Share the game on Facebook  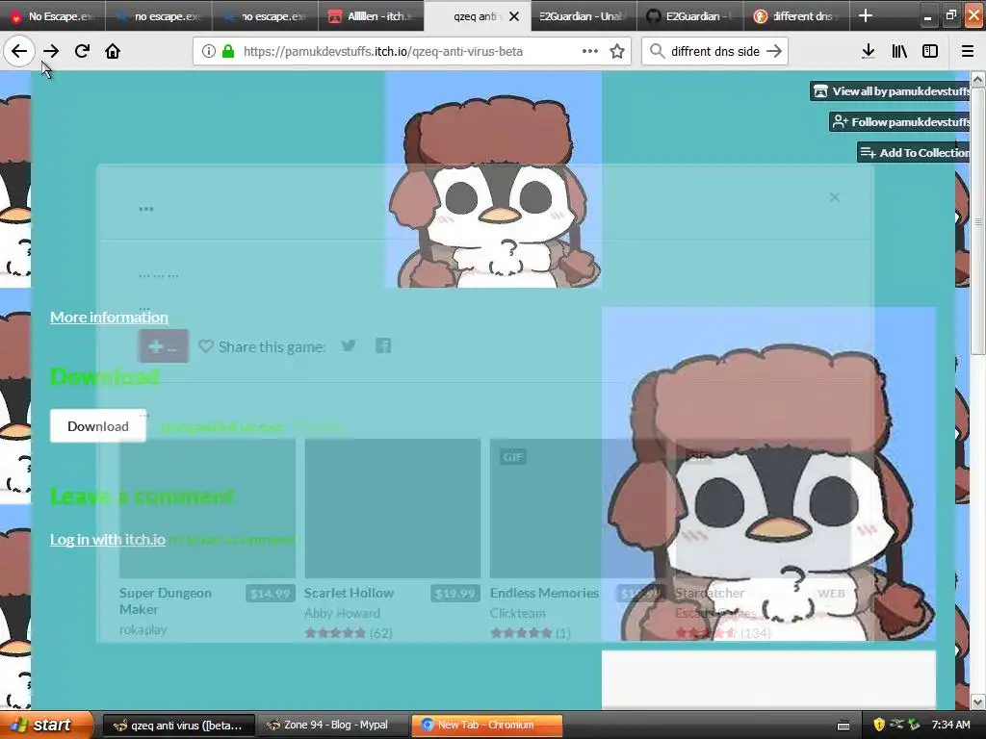(383, 345)
